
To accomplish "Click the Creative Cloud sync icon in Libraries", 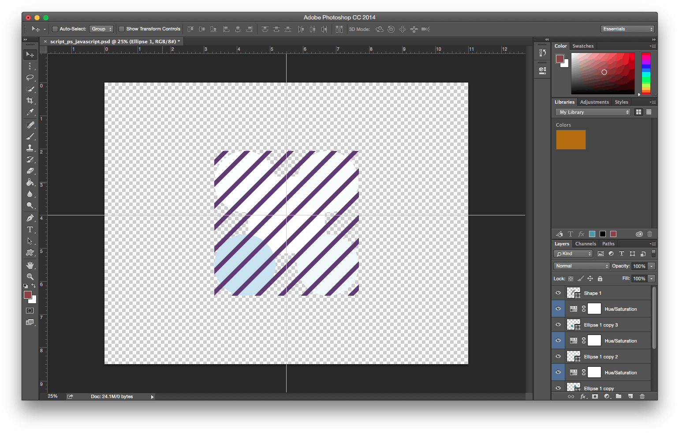I will click(x=639, y=234).
